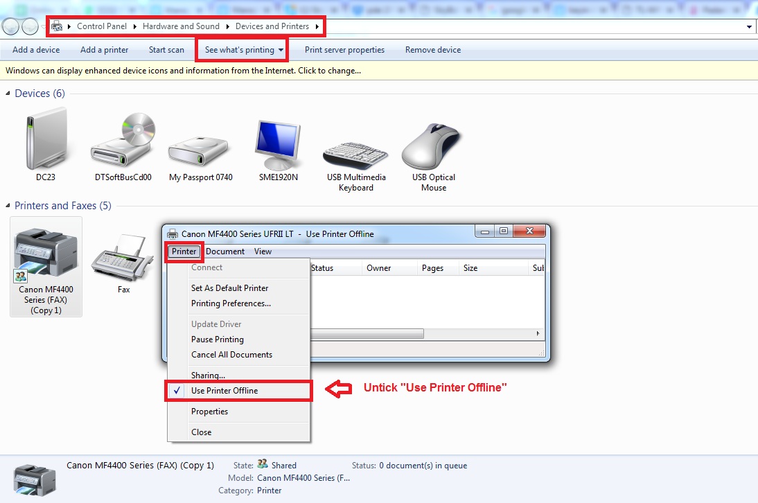
Task: Untick Use Printer Offline in Printer menu
Action: coord(238,391)
